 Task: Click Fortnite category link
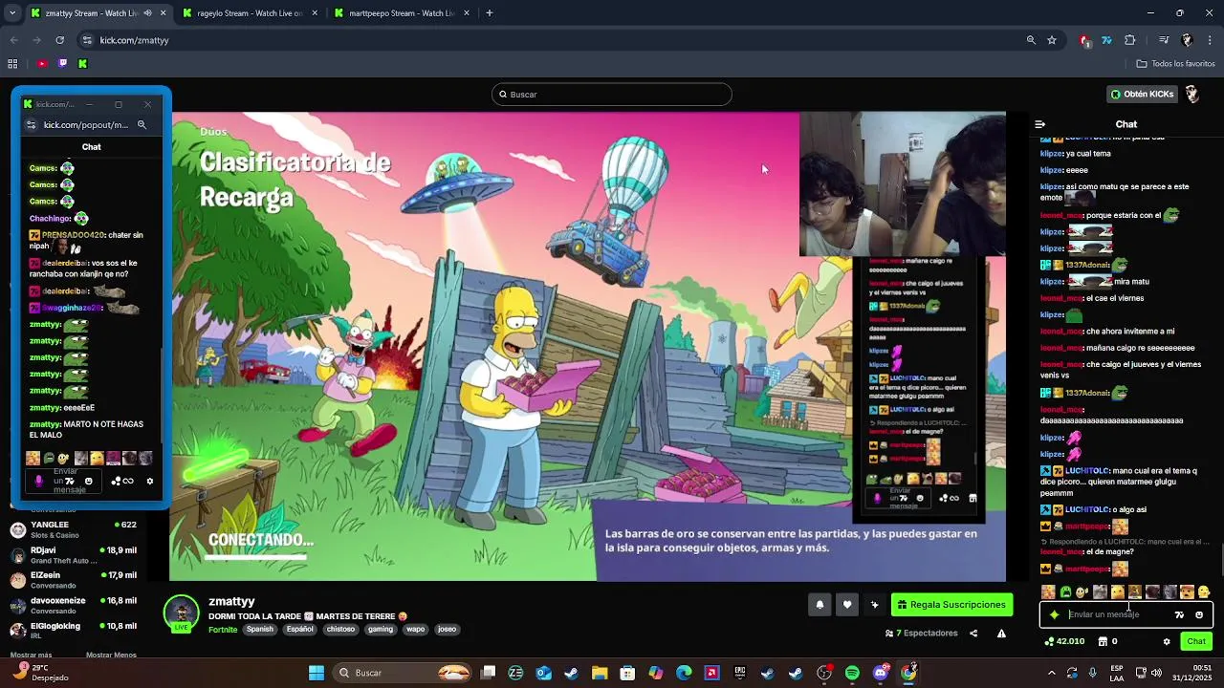point(223,630)
